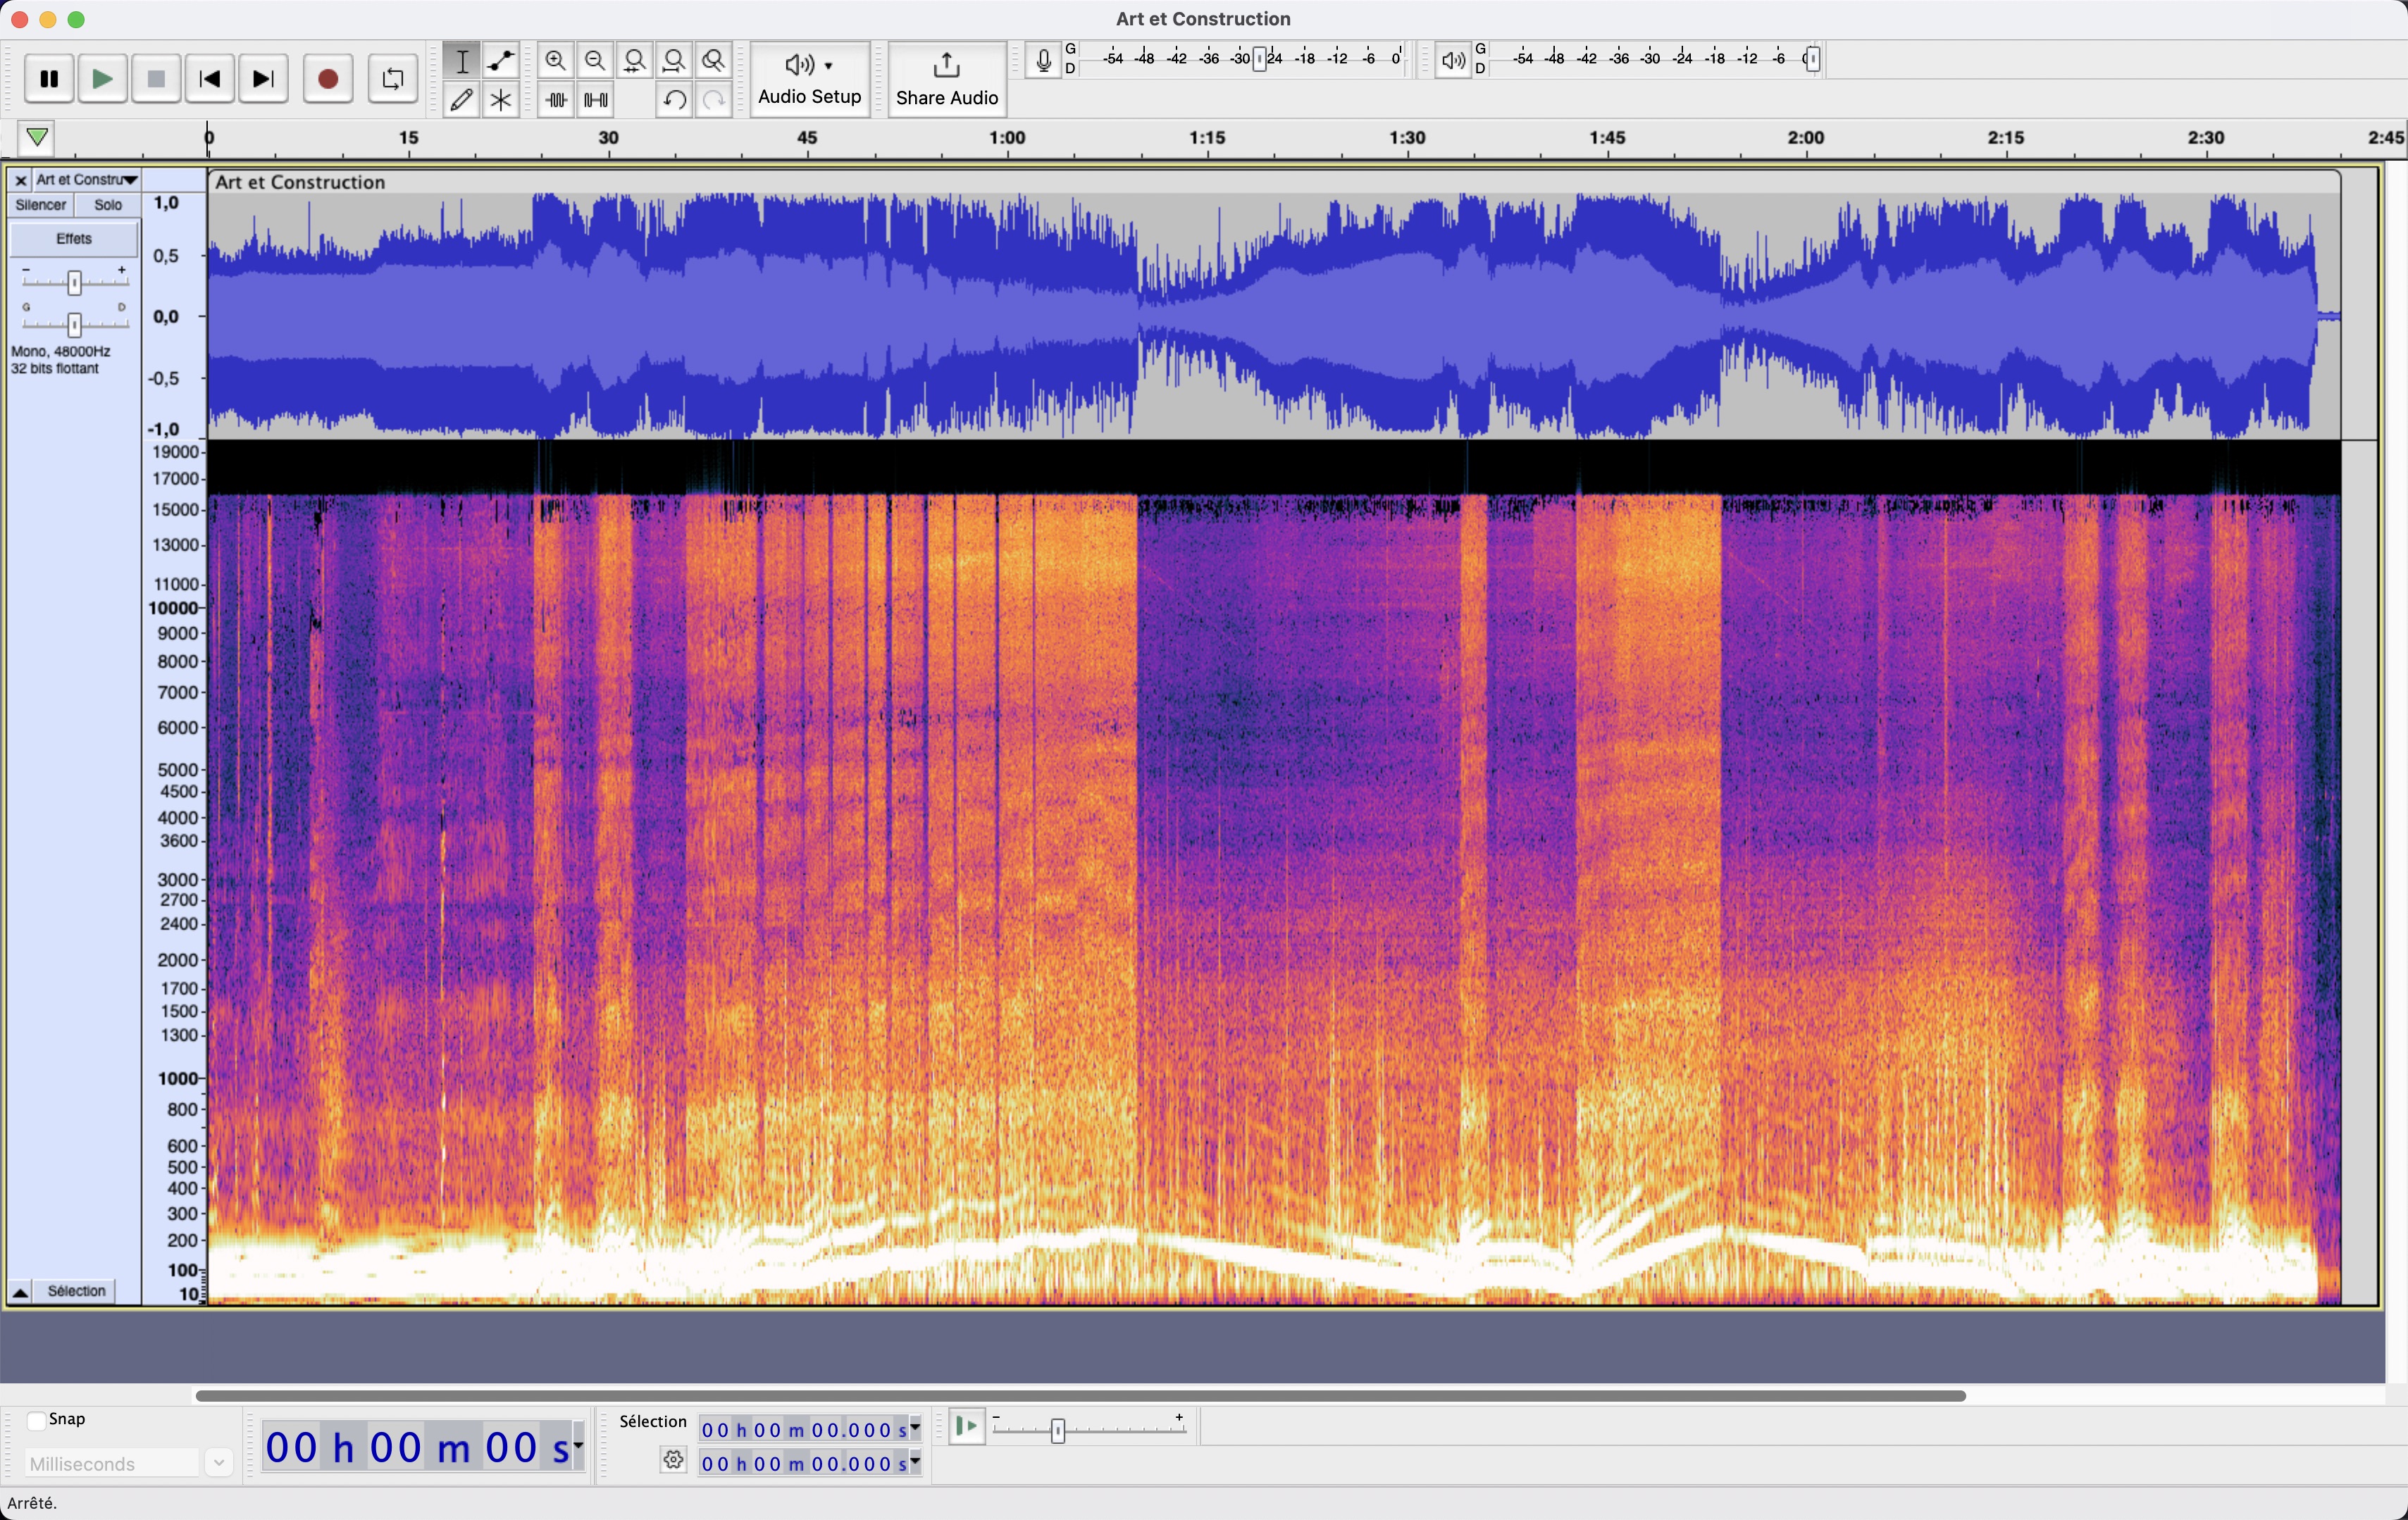This screenshot has width=2408, height=1520.
Task: Select the Selection (I-beam) tool
Action: pos(461,61)
